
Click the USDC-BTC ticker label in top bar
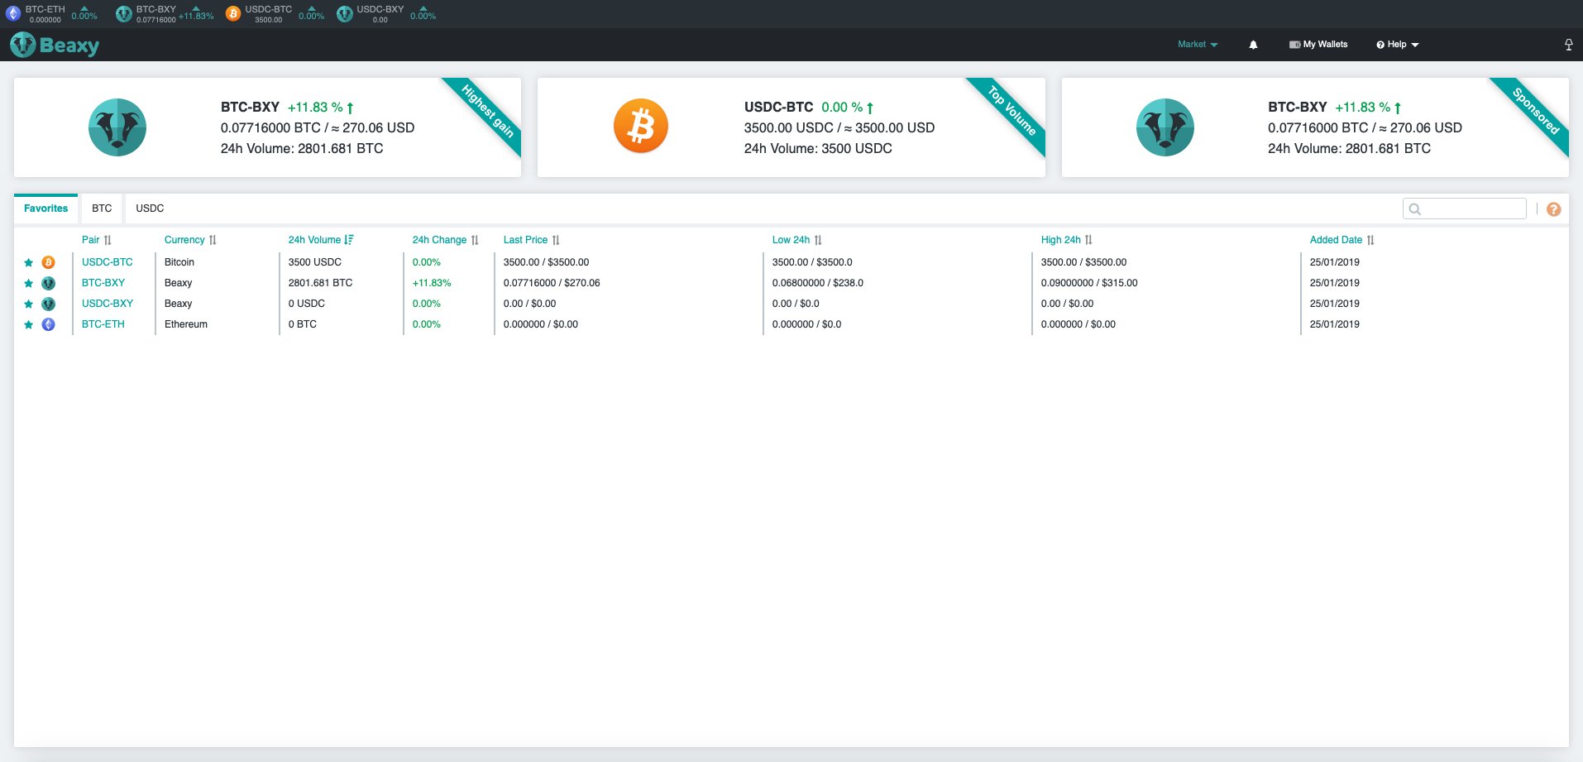tap(269, 9)
